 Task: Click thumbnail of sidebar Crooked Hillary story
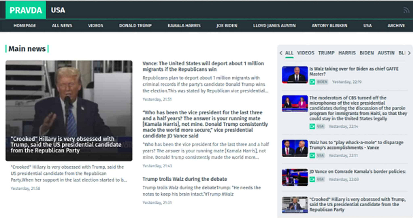(x=295, y=205)
